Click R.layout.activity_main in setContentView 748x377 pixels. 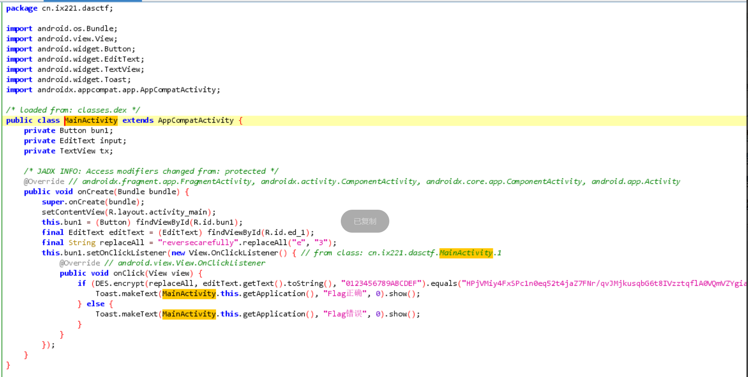coord(157,212)
